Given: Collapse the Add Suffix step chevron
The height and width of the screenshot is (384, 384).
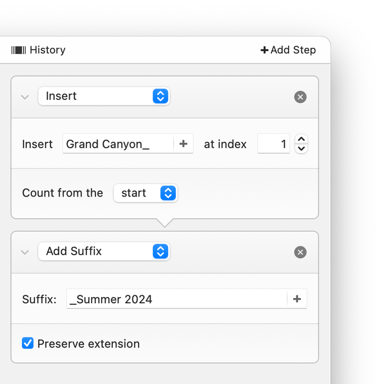Looking at the screenshot, I should pyautogui.click(x=25, y=252).
